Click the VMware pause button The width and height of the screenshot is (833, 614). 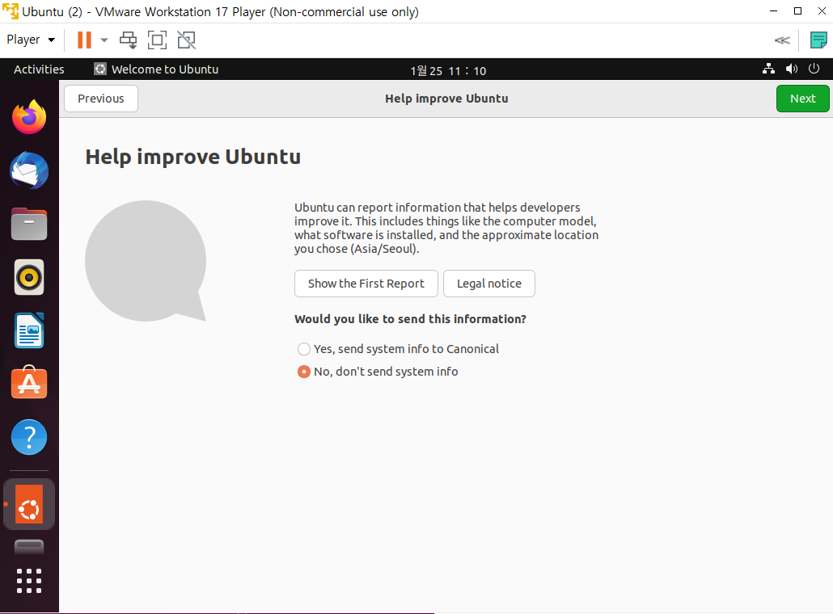(84, 40)
